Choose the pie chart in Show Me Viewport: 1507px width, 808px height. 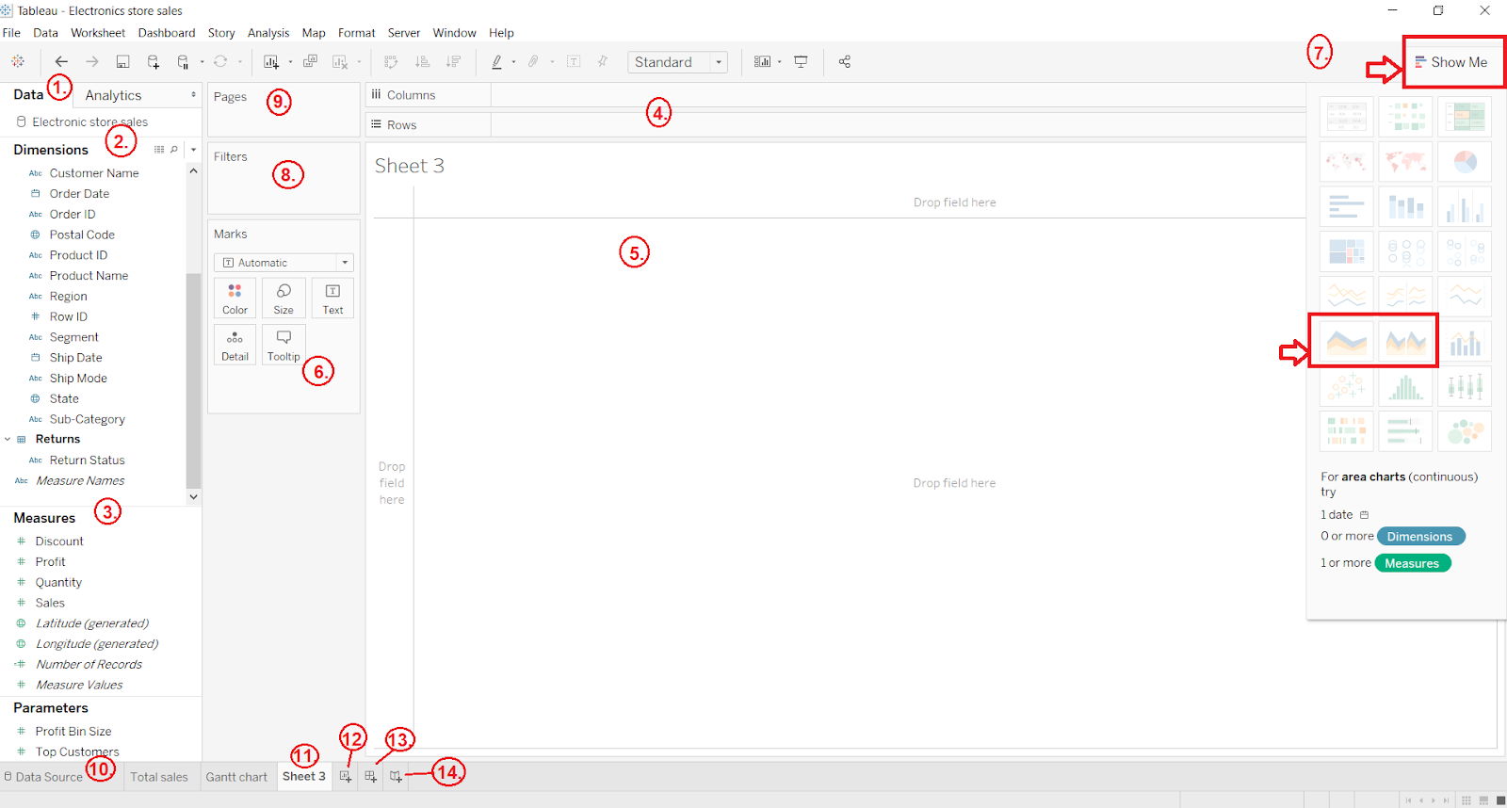point(1465,162)
